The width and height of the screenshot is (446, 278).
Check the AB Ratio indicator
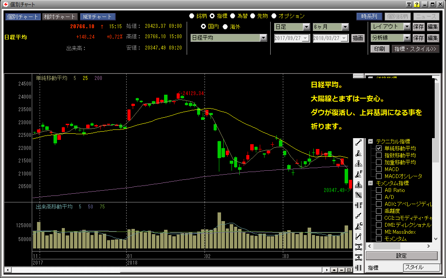(x=379, y=190)
